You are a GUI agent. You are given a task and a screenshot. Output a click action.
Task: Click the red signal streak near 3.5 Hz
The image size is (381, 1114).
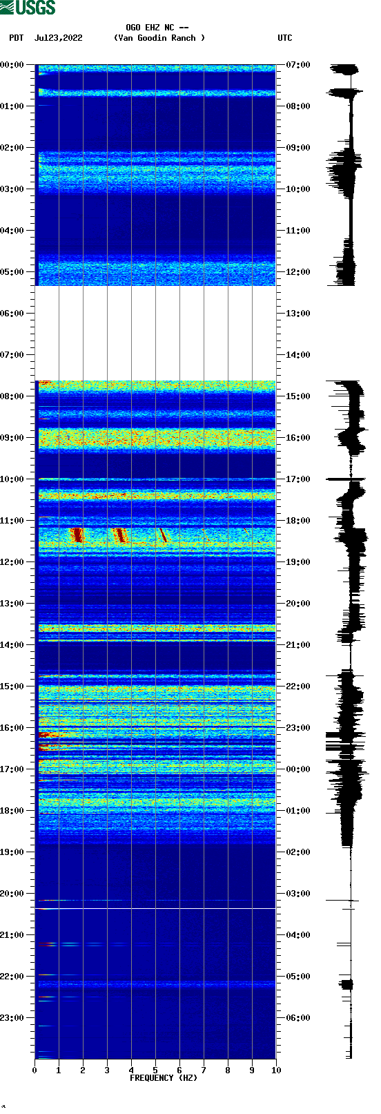(x=121, y=535)
